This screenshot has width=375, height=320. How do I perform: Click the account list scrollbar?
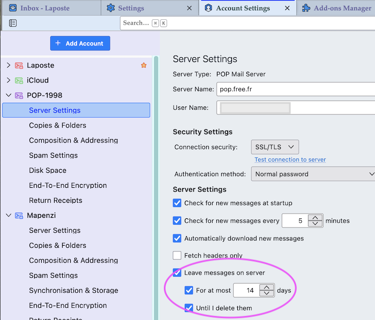pyautogui.click(x=156, y=188)
